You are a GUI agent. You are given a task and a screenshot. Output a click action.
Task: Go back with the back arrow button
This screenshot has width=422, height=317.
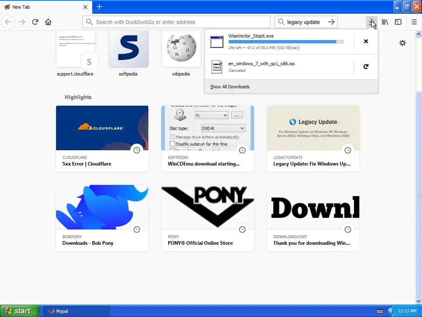pos(8,22)
